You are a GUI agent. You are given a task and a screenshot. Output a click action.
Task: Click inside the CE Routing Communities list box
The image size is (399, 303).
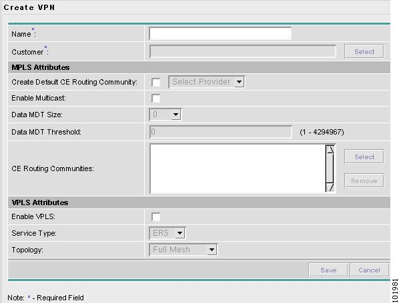[238, 168]
